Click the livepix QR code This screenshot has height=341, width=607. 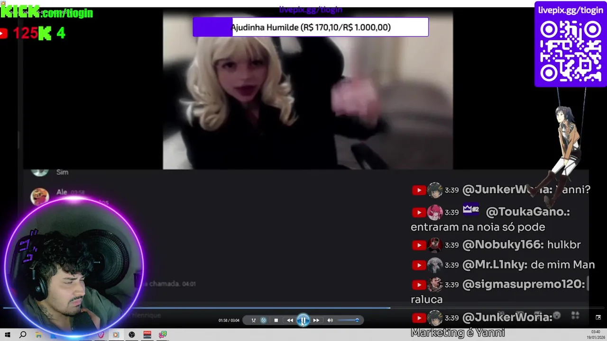click(x=571, y=51)
